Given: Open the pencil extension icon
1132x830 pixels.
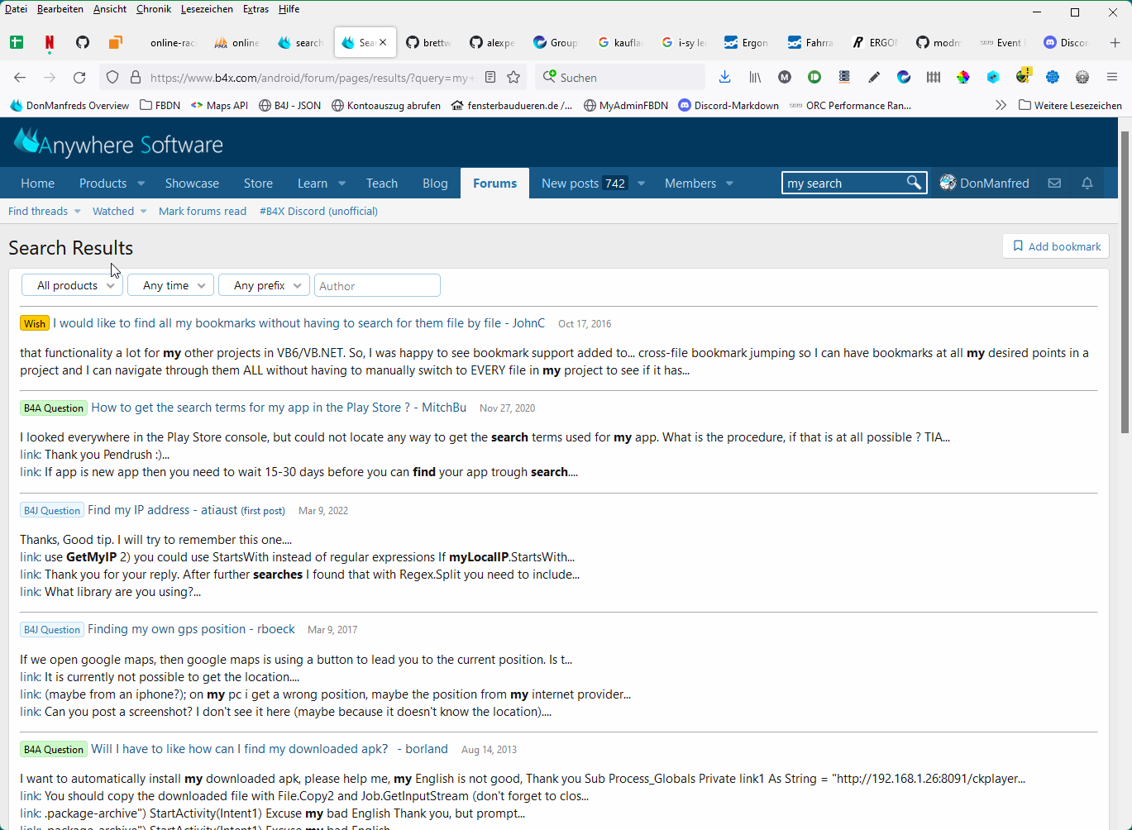Looking at the screenshot, I should coord(874,77).
